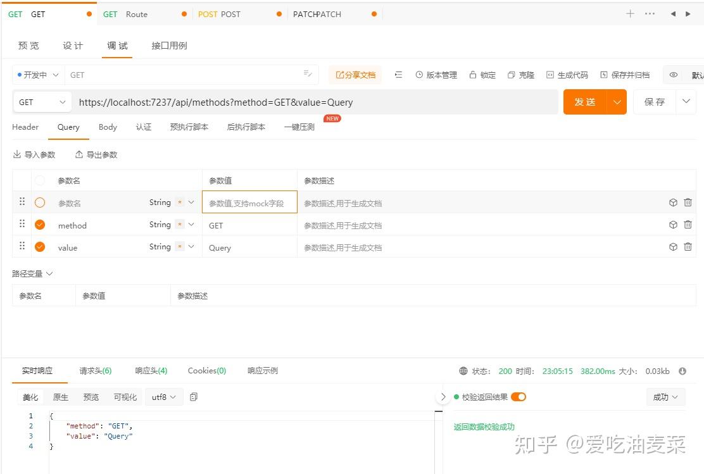Open the utf8 encoding dropdown
The height and width of the screenshot is (474, 704).
164,397
